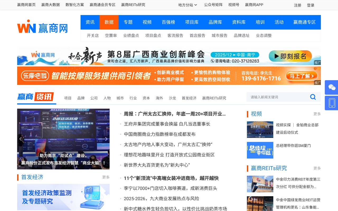Select 客流报告 in the sub-menu
The height and width of the screenshot is (211, 338).
(x=175, y=36)
